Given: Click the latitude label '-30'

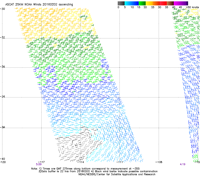Looking at the screenshot, I should [x=2, y=9].
